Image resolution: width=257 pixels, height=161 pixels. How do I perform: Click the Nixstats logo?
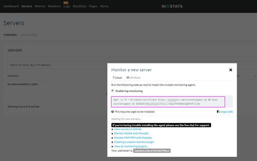pos(172,6)
